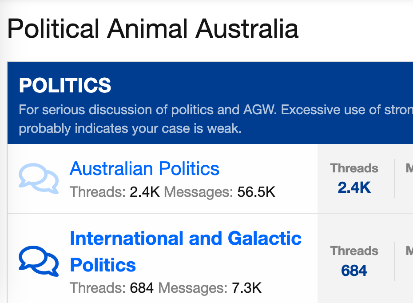The image size is (413, 303).
Task: Click 'Messages: 56.5K' under Australian Politics
Action: click(x=220, y=192)
